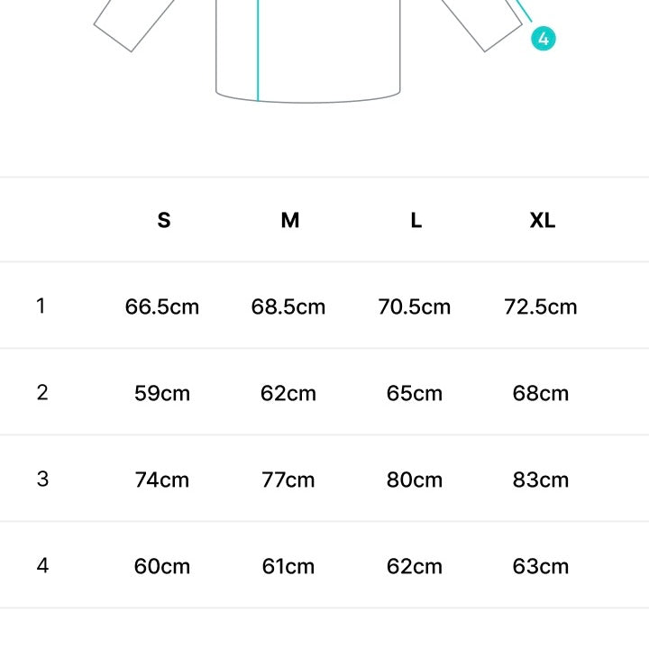The width and height of the screenshot is (649, 649).
Task: Click the 83cm measurement cell
Action: 541,480
